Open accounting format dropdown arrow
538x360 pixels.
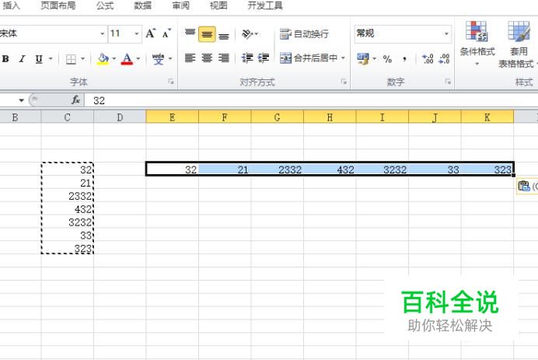pos(374,58)
